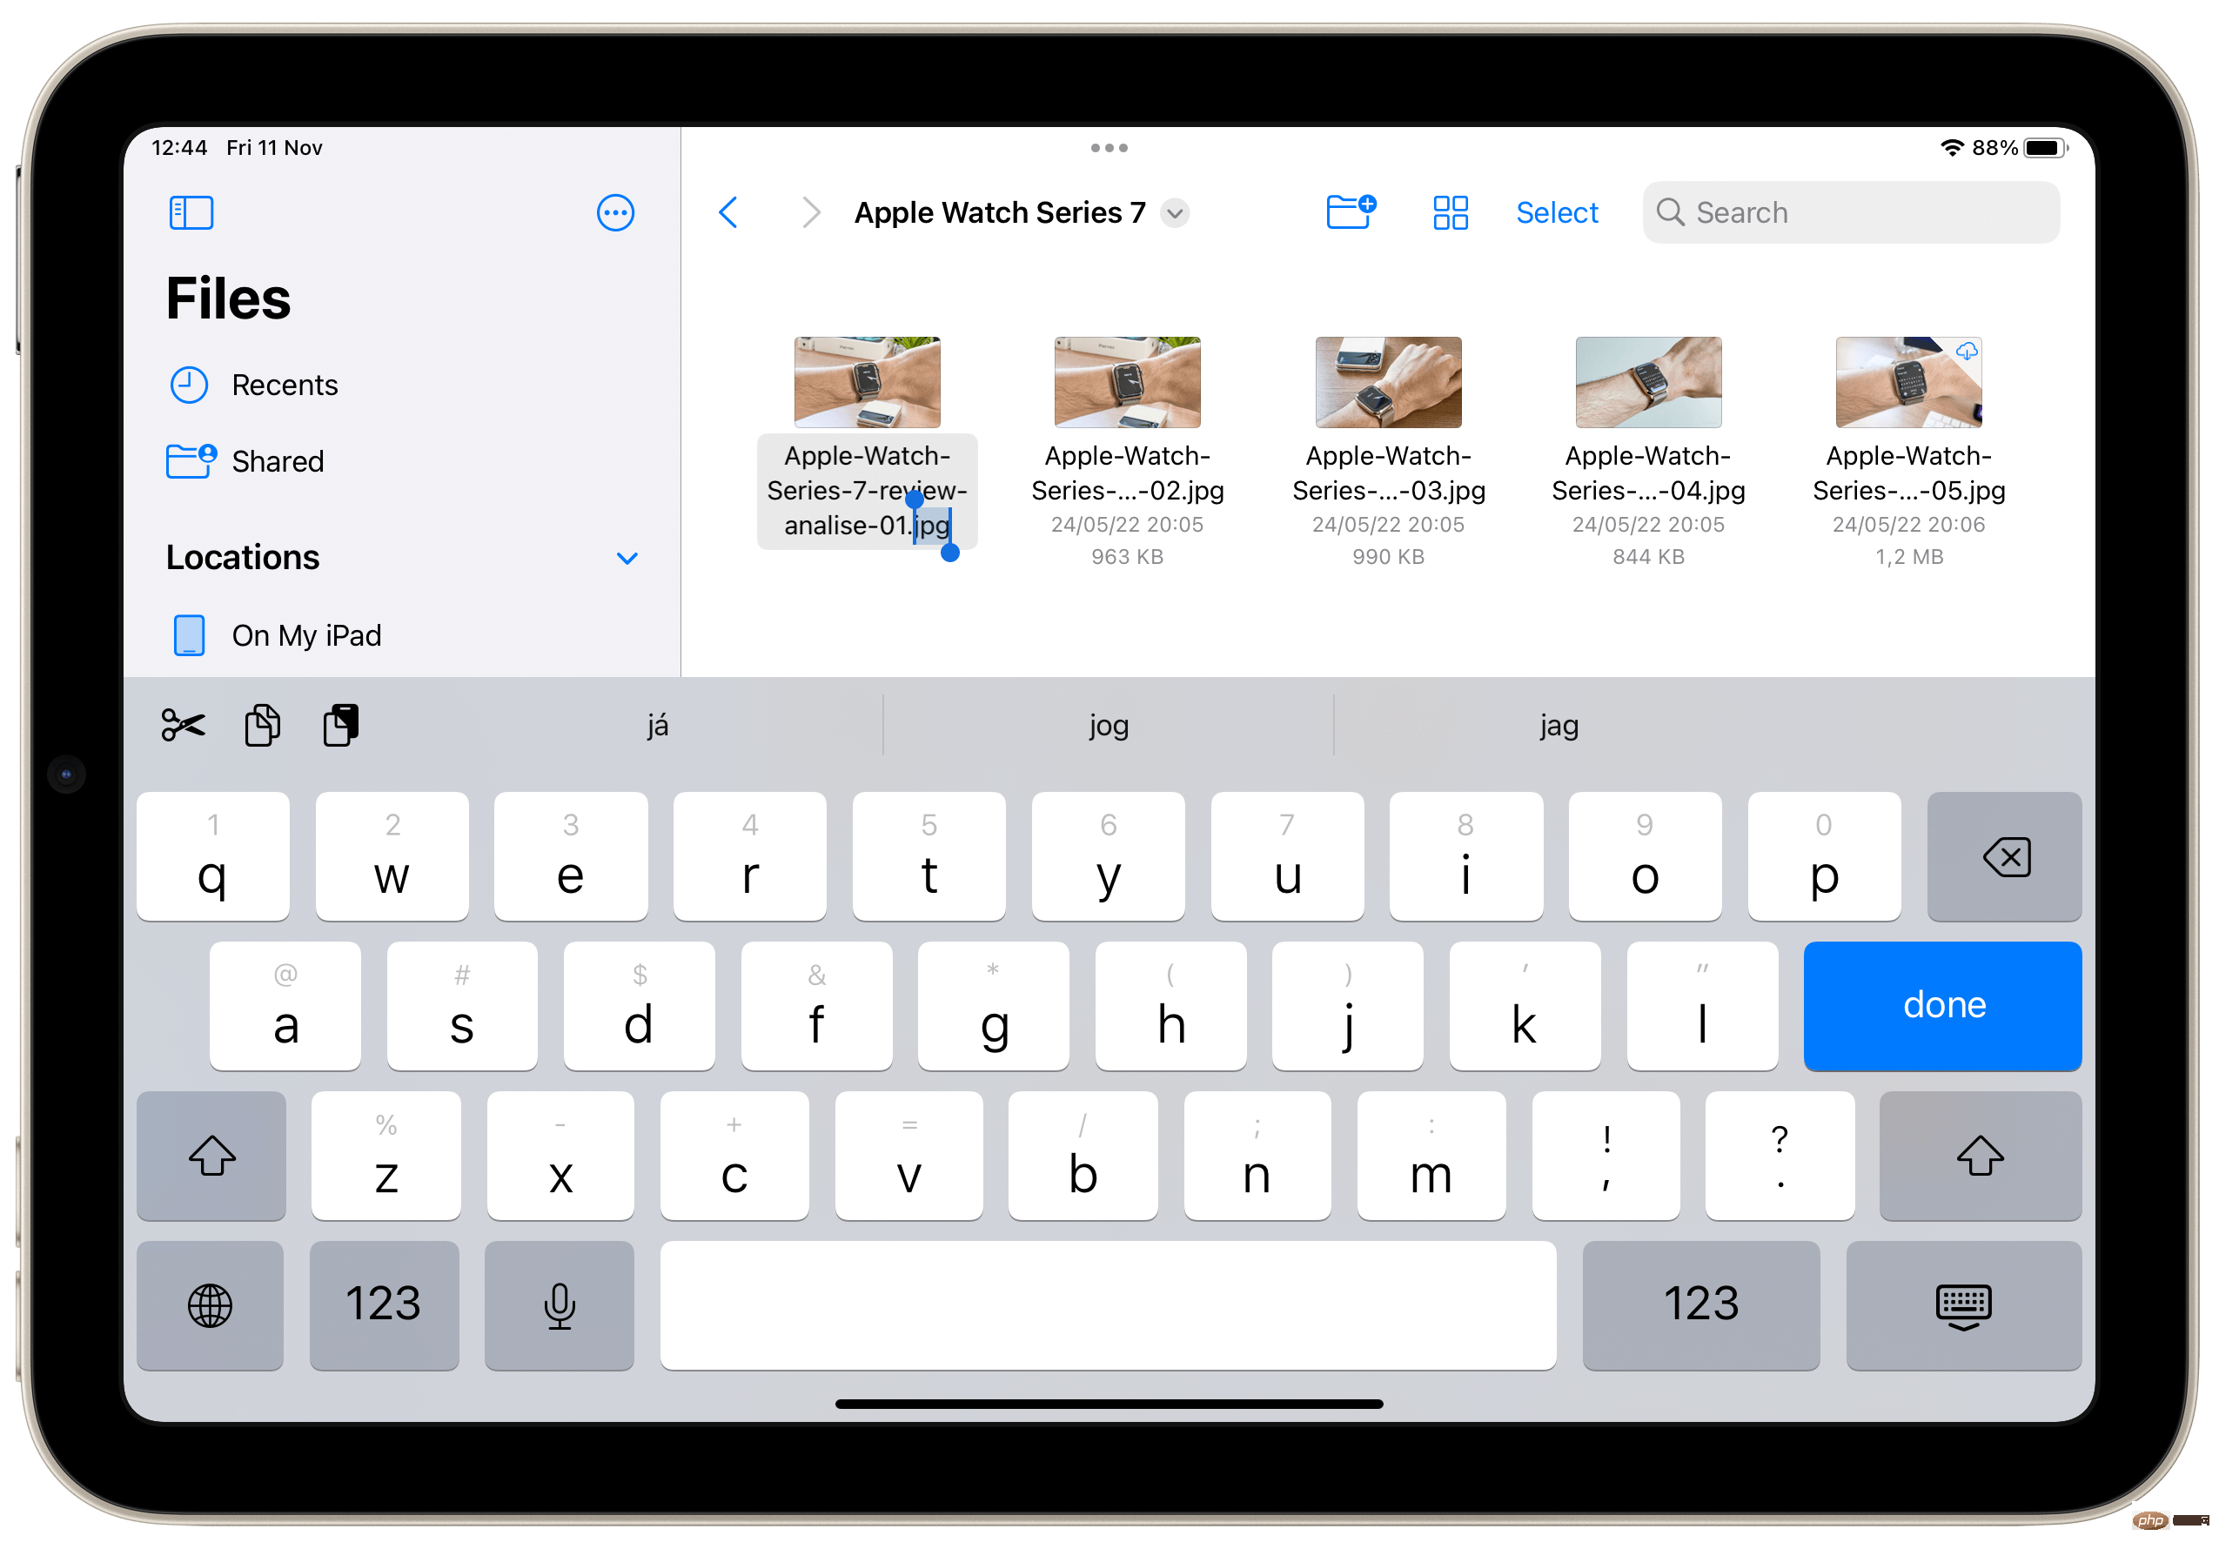Open the sidebar toggle panel icon

pyautogui.click(x=191, y=212)
